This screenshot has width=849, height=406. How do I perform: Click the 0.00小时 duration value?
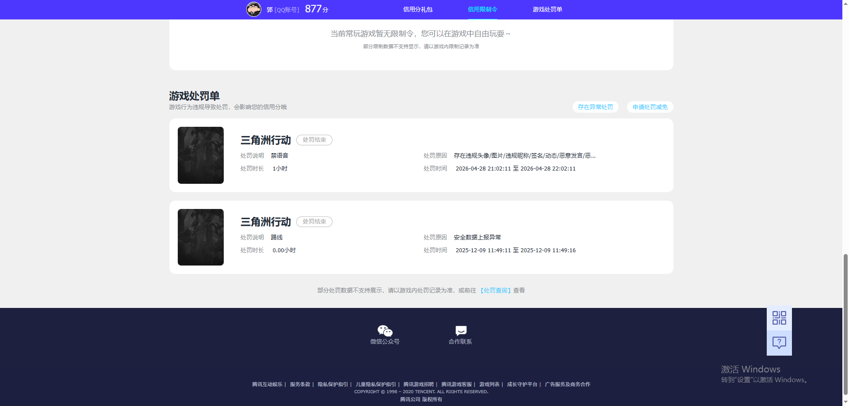coord(284,250)
